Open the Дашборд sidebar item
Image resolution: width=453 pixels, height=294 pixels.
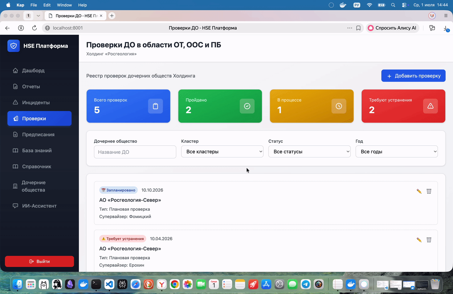39,70
